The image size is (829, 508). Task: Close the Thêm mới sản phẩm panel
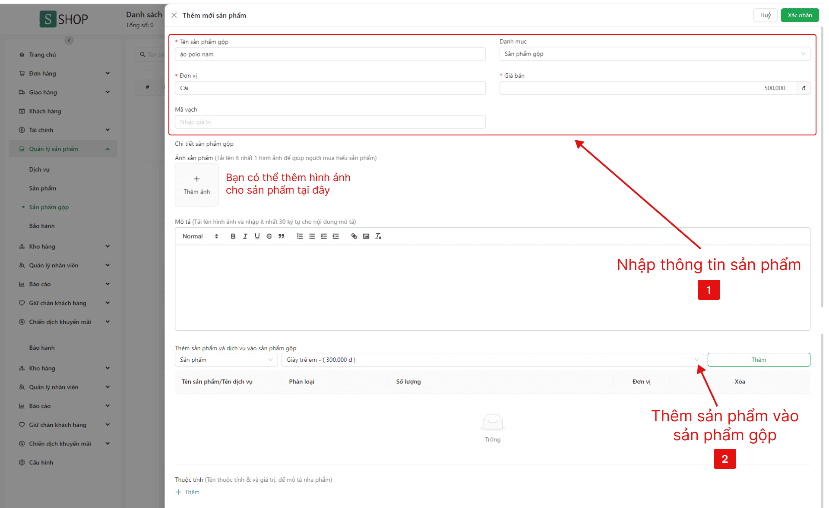click(174, 16)
